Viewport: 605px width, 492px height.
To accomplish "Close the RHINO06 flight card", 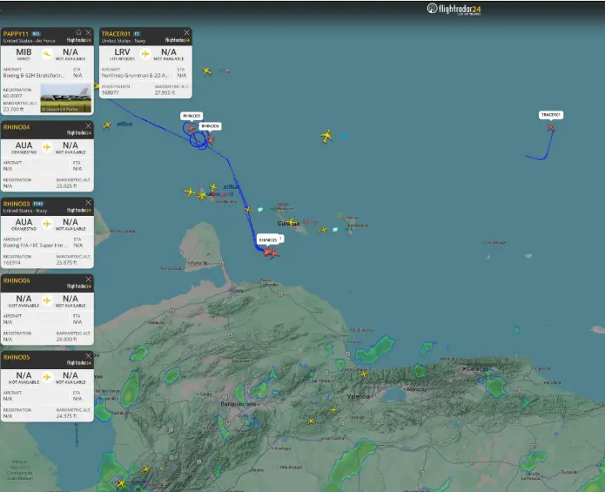I will [89, 280].
